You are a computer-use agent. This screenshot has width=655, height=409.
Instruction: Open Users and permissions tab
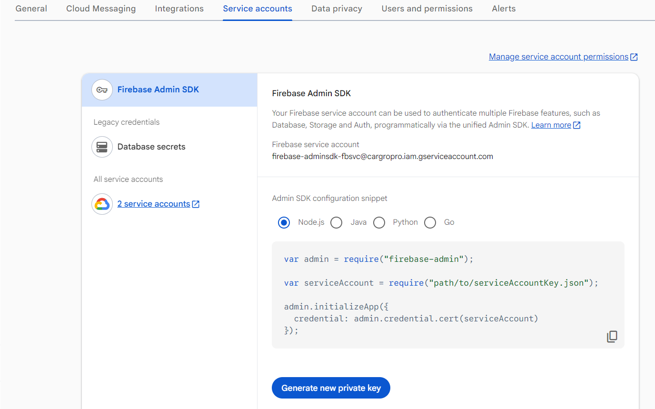[x=427, y=9]
